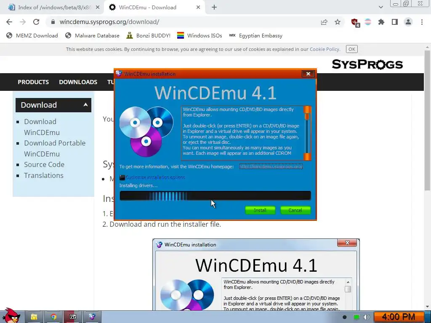Click the browser forward arrow
Viewport: 431px width, 323px height.
23,22
